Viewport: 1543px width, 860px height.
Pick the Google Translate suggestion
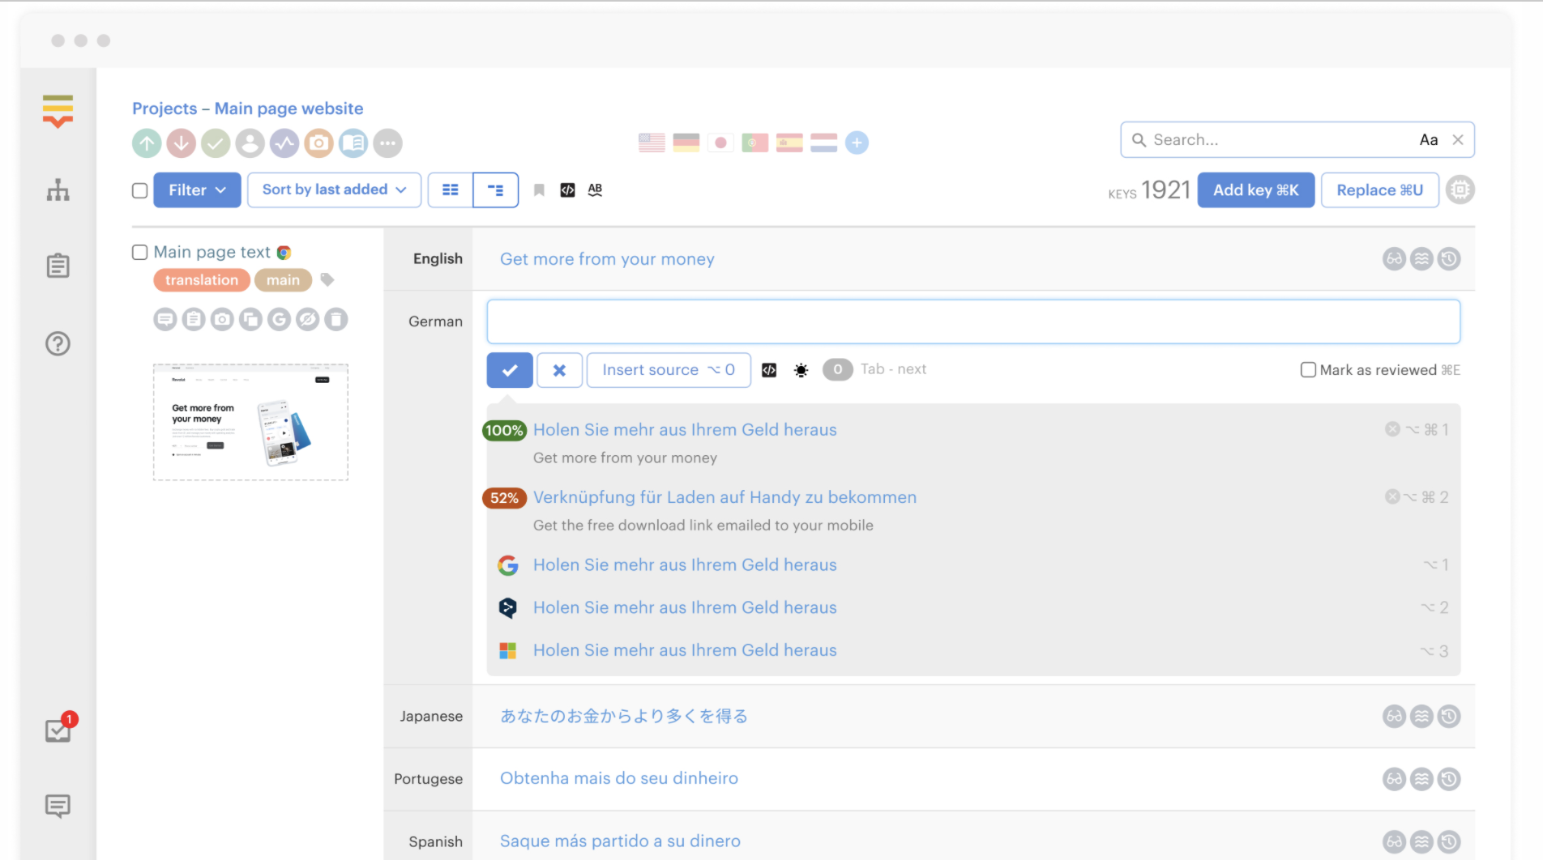point(685,565)
